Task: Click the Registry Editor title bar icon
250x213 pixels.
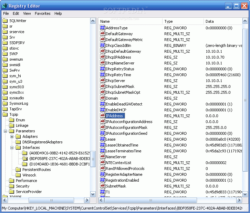Action: (x=4, y=6)
